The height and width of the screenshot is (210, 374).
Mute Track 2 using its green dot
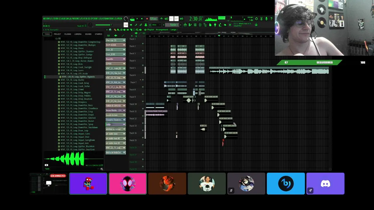click(143, 51)
